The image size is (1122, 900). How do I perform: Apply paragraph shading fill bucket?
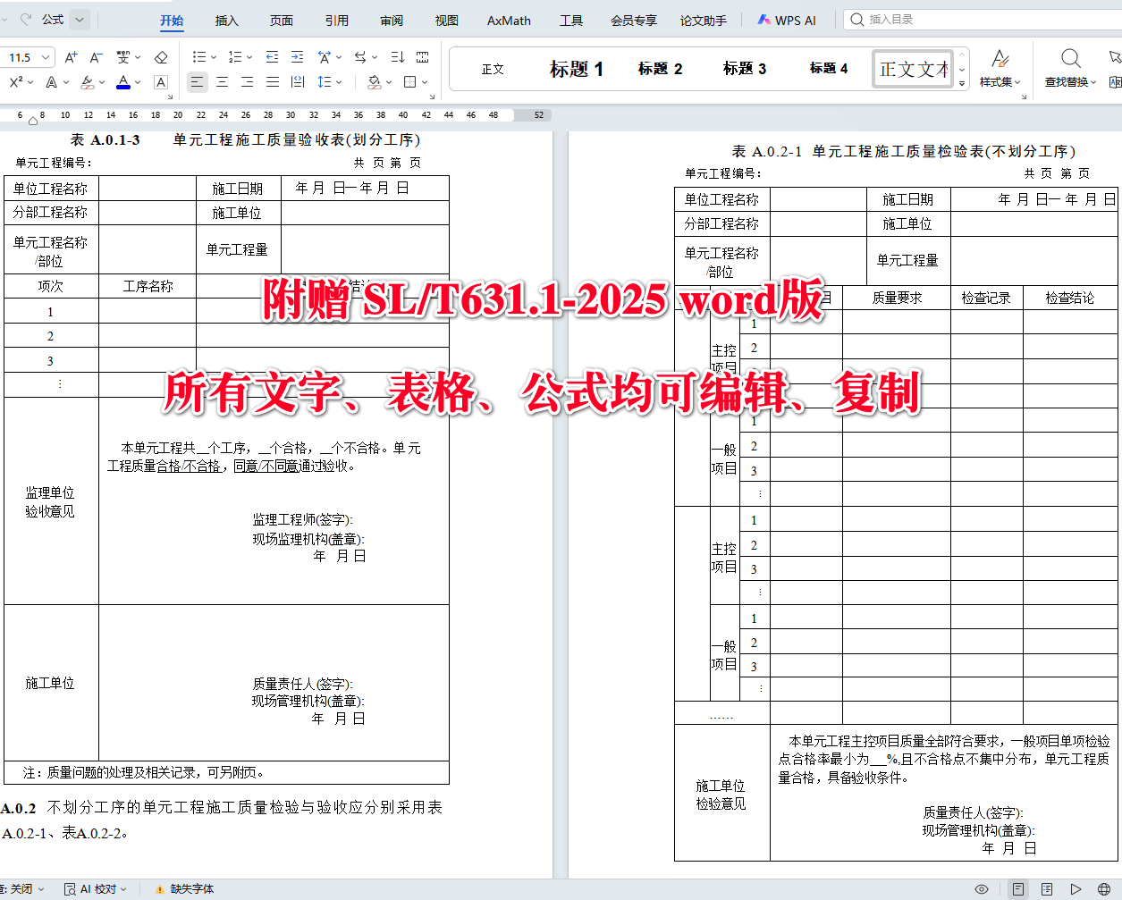click(374, 82)
